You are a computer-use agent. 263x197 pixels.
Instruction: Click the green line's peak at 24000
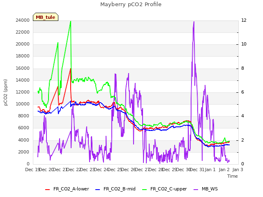tap(71, 21)
